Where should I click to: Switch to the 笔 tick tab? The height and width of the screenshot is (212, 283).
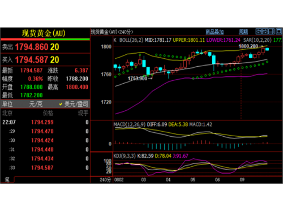click(7, 179)
